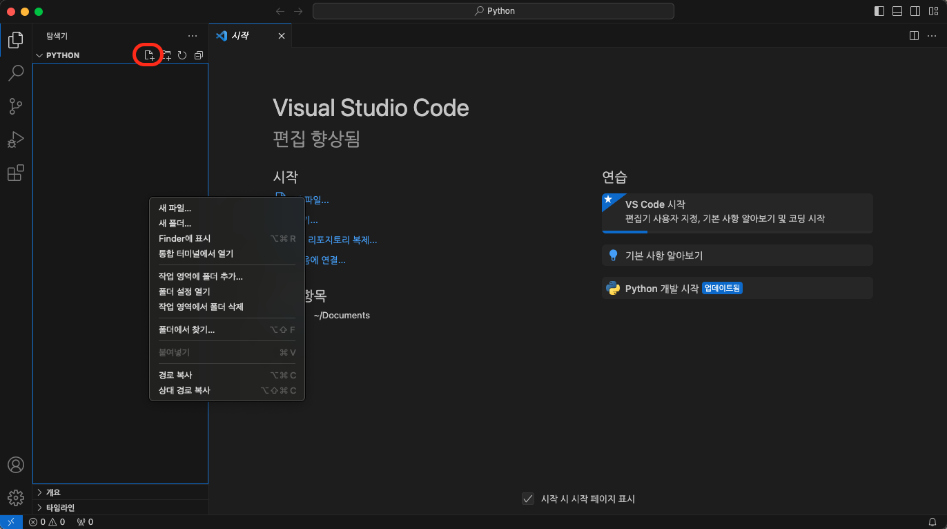This screenshot has width=947, height=529.
Task: Close the 시작 tab
Action: click(281, 36)
